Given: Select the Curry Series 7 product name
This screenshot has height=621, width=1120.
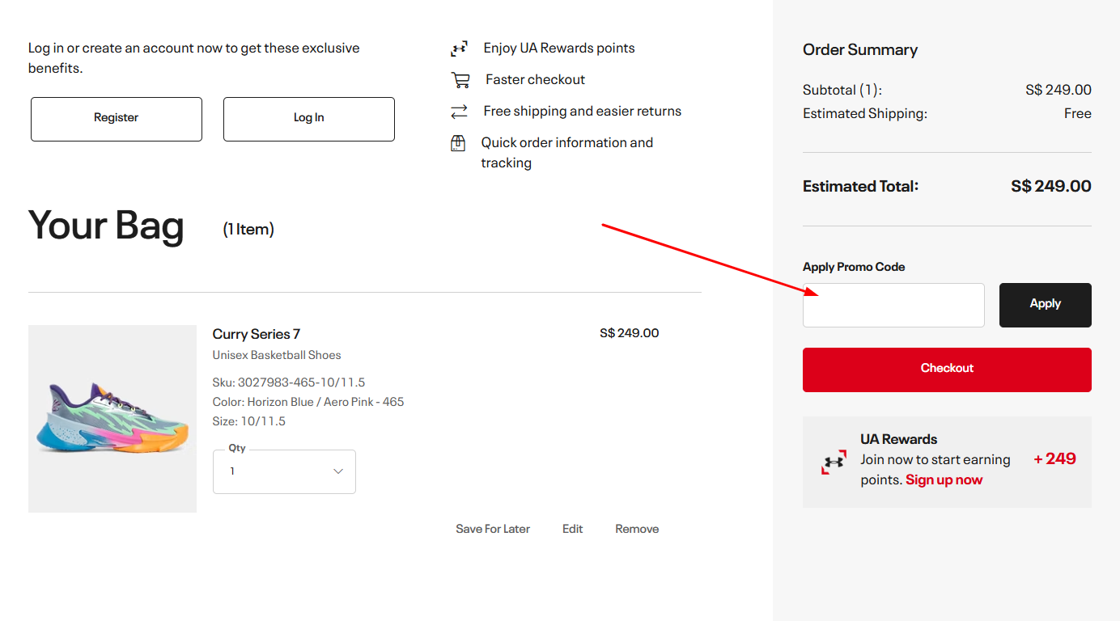Looking at the screenshot, I should coord(257,333).
